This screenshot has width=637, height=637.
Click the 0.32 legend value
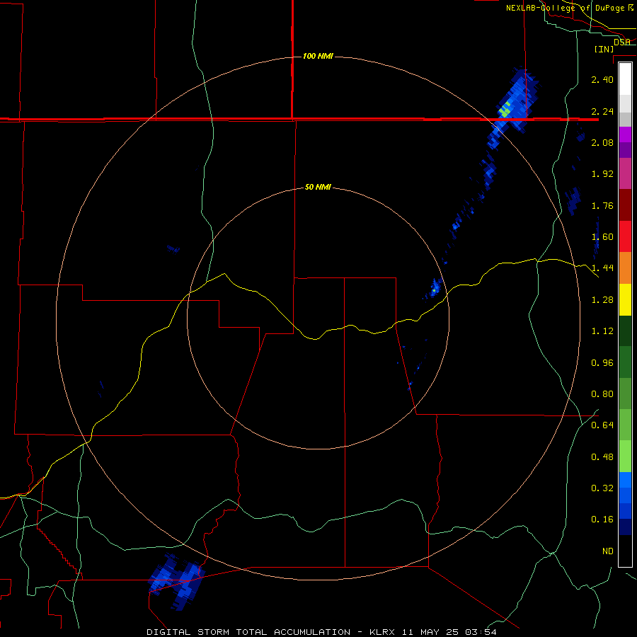602,488
